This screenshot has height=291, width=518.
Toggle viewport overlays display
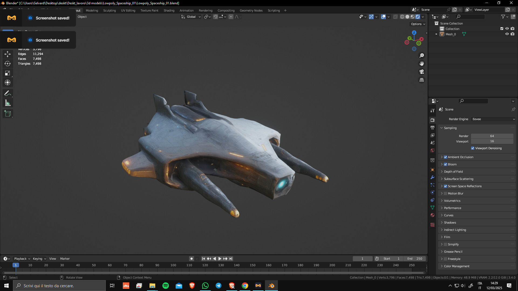click(383, 17)
